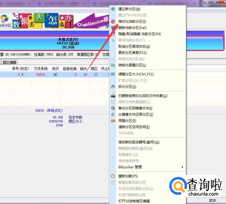Click the 克隆分区 icon
The width and height of the screenshot is (226, 204).
pos(113,121)
